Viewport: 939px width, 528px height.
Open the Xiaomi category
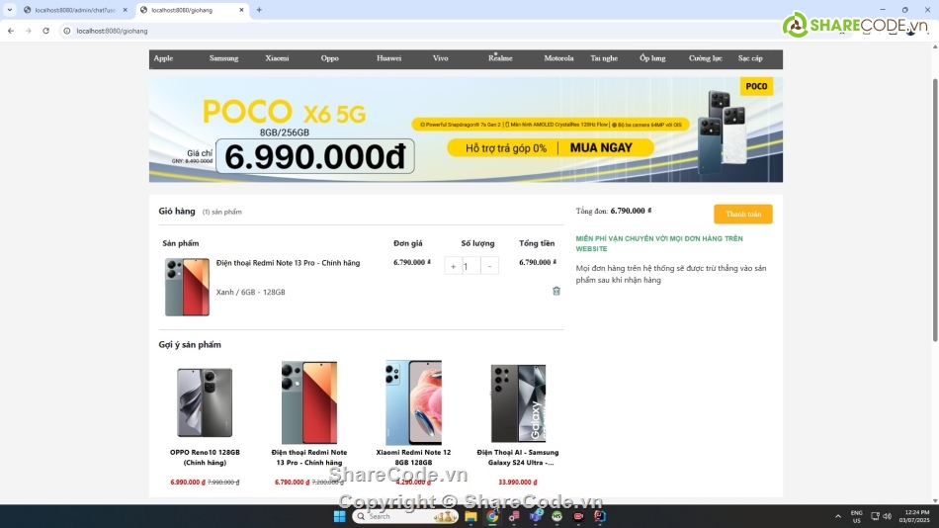tap(278, 58)
